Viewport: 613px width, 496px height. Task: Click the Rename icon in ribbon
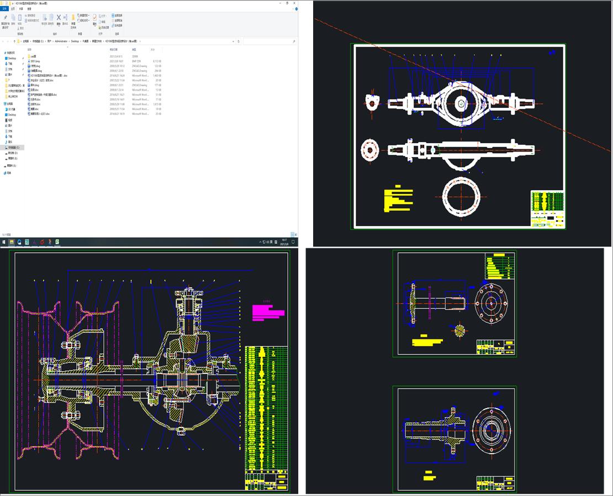coord(65,18)
